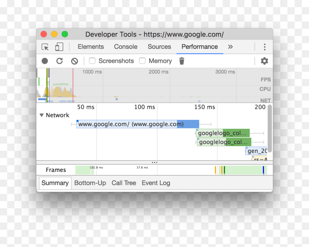Click the CPU overview label

(x=265, y=89)
